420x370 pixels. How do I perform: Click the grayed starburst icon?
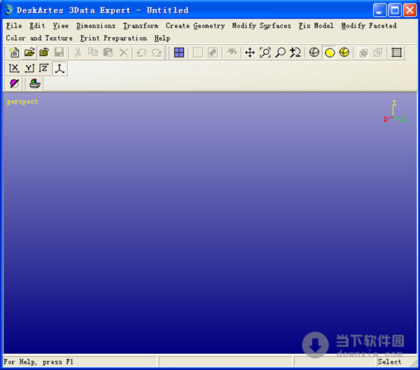coord(232,53)
